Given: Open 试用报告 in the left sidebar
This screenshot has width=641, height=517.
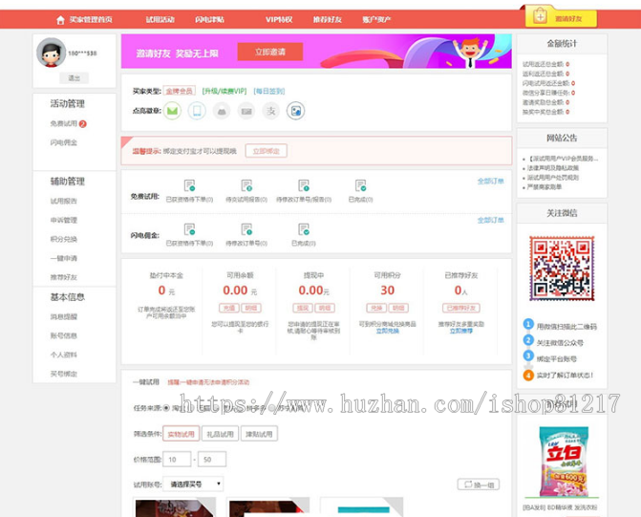Looking at the screenshot, I should click(x=64, y=202).
